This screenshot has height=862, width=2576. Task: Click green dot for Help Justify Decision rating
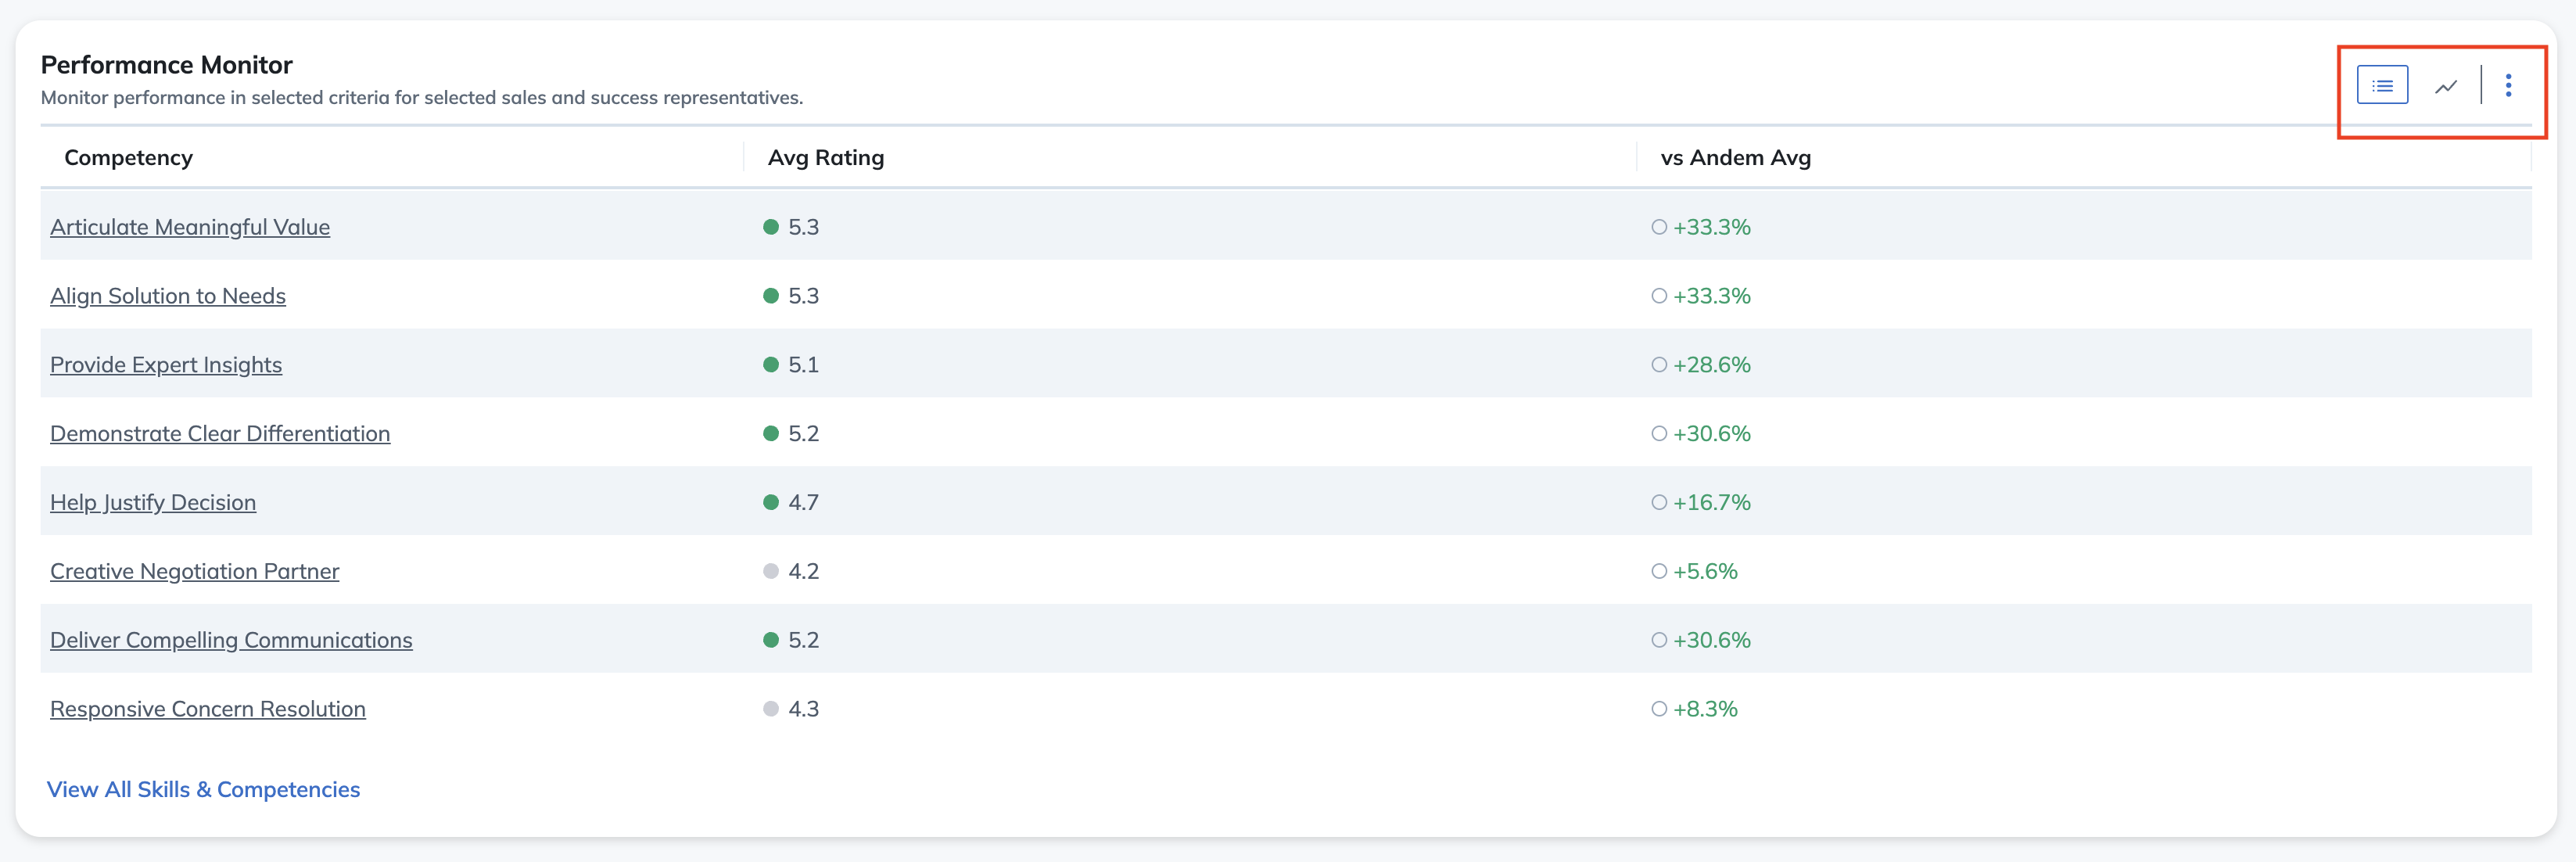coord(771,502)
